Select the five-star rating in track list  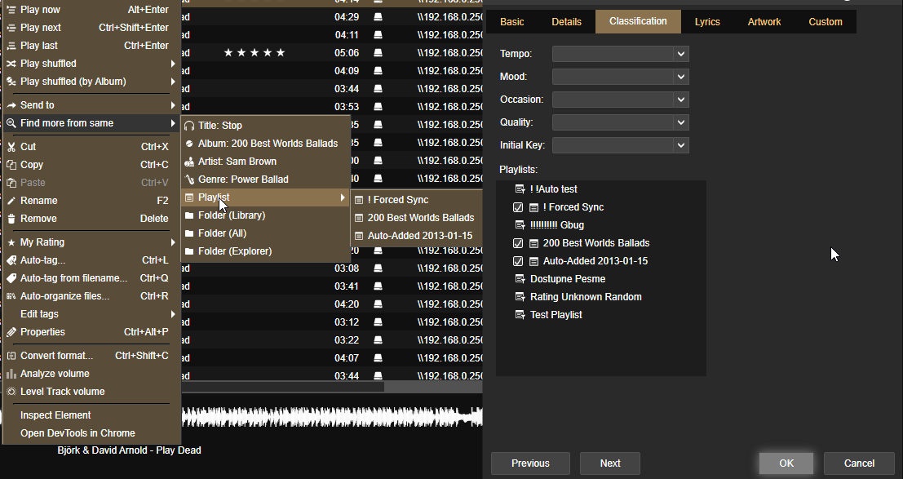pyautogui.click(x=255, y=53)
